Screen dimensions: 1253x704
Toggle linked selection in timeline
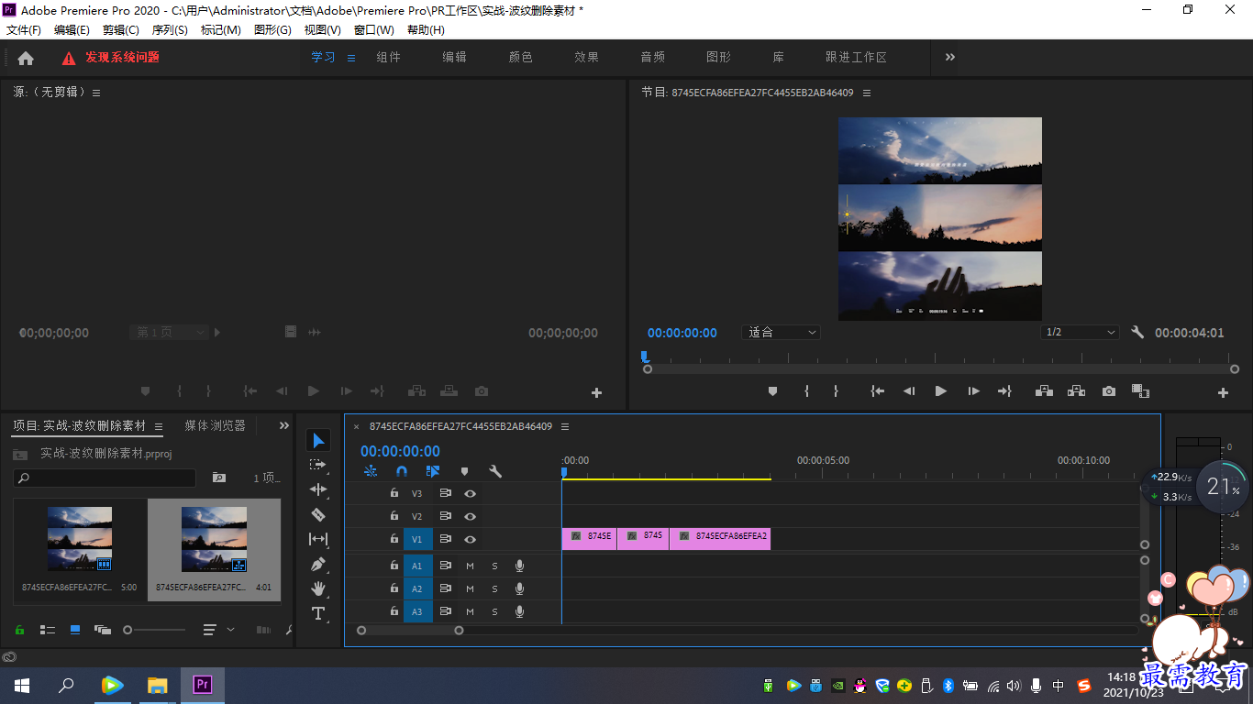point(433,471)
